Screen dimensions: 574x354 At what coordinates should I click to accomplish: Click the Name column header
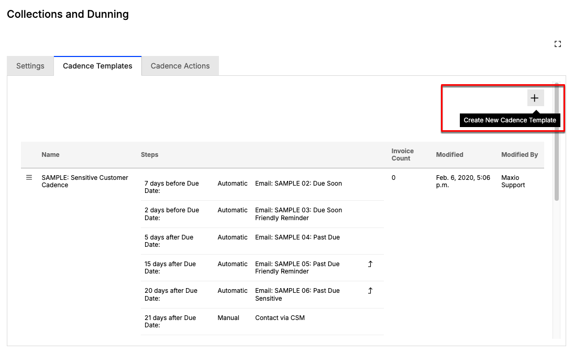click(51, 155)
